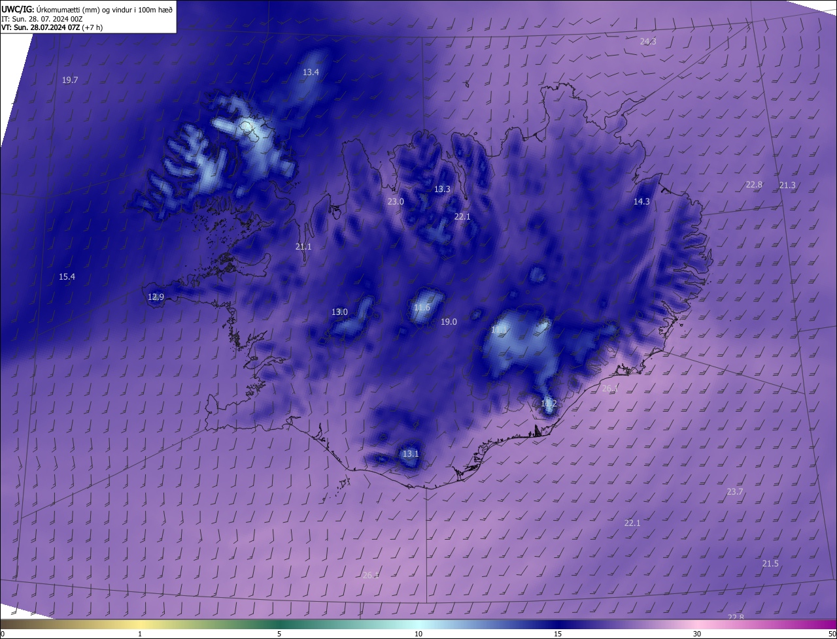Viewport: 837px width, 639px height.
Task: Click the 22.8 label beside 21.3
Action: point(754,184)
